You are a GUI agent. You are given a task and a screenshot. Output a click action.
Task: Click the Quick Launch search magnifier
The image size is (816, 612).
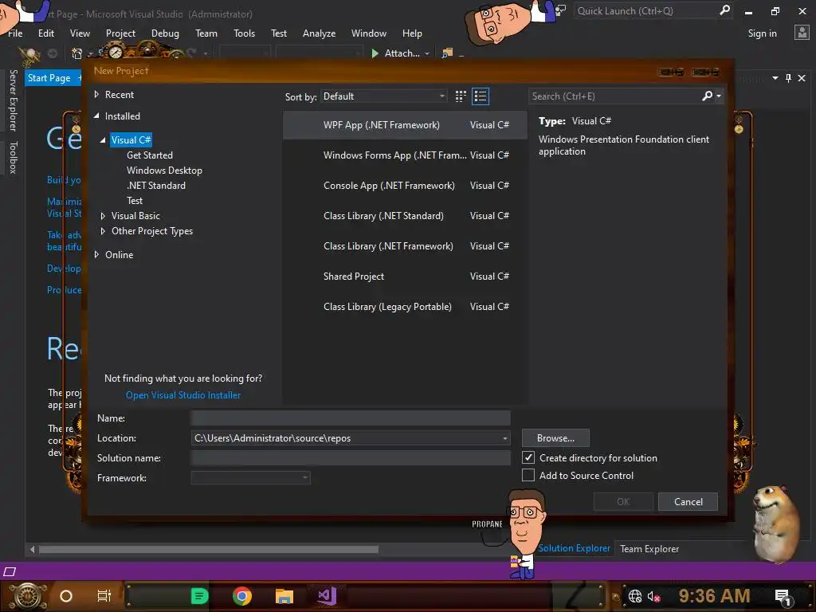point(724,10)
